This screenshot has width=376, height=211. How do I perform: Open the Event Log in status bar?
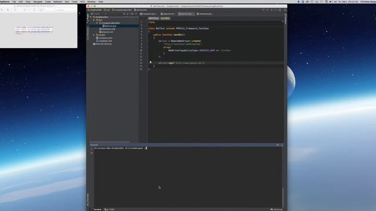tap(277, 209)
